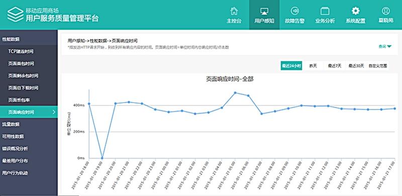Click the chart title 页面响应时间-全部

(x=230, y=79)
